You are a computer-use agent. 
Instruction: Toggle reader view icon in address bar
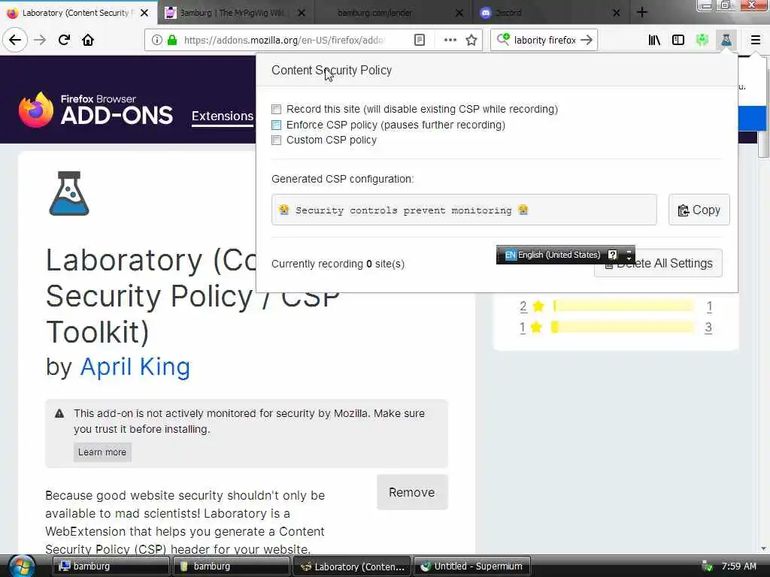(420, 40)
